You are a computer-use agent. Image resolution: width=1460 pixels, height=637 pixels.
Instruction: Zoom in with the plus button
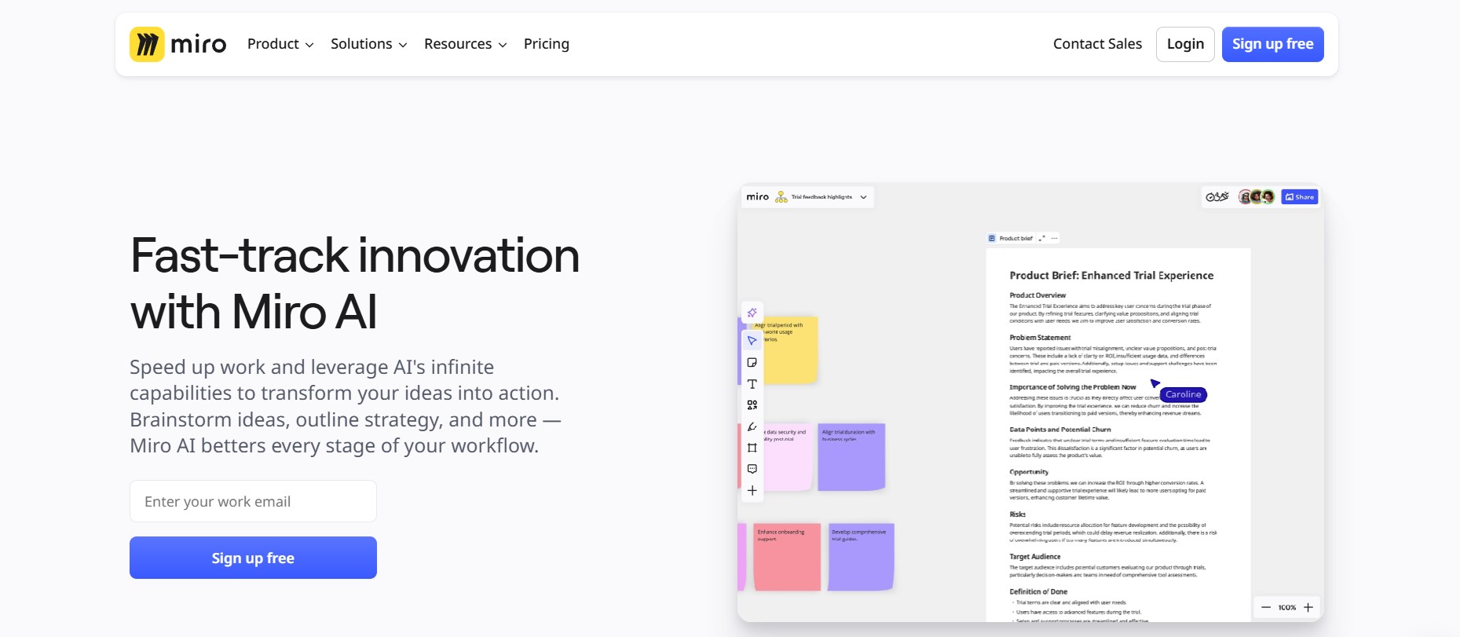tap(1308, 607)
